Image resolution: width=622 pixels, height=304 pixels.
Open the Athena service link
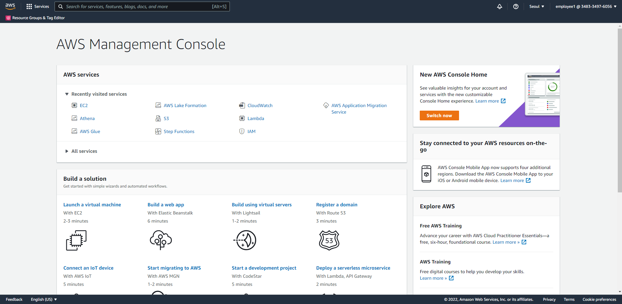87,118
